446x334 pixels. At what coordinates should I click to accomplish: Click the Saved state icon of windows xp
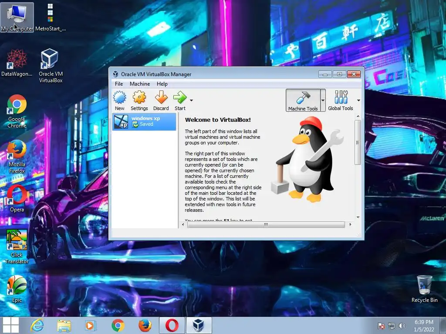coord(135,124)
